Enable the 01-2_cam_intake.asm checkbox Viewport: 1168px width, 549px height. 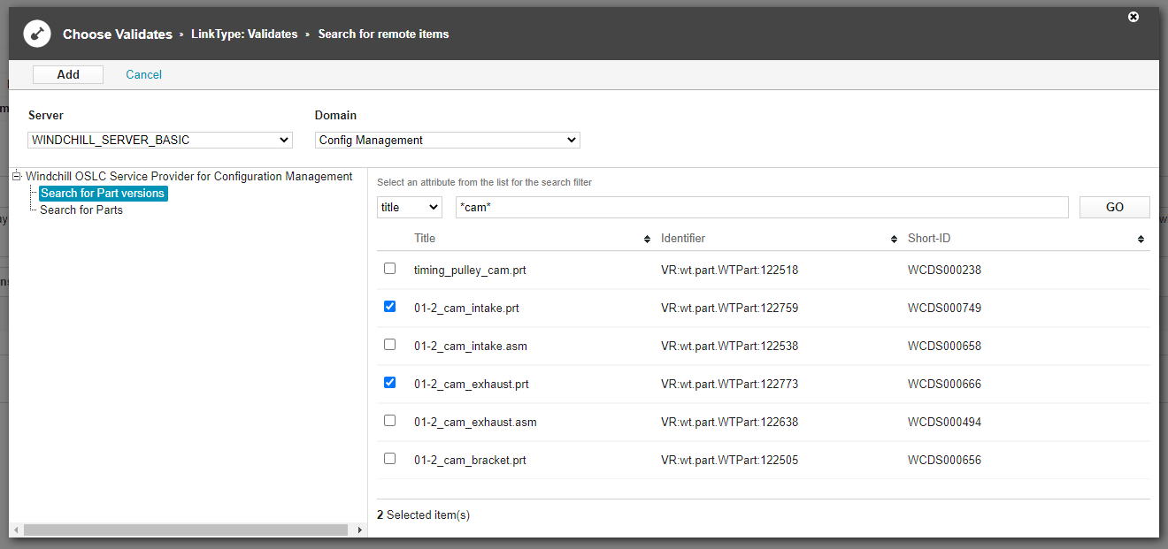[x=389, y=344]
